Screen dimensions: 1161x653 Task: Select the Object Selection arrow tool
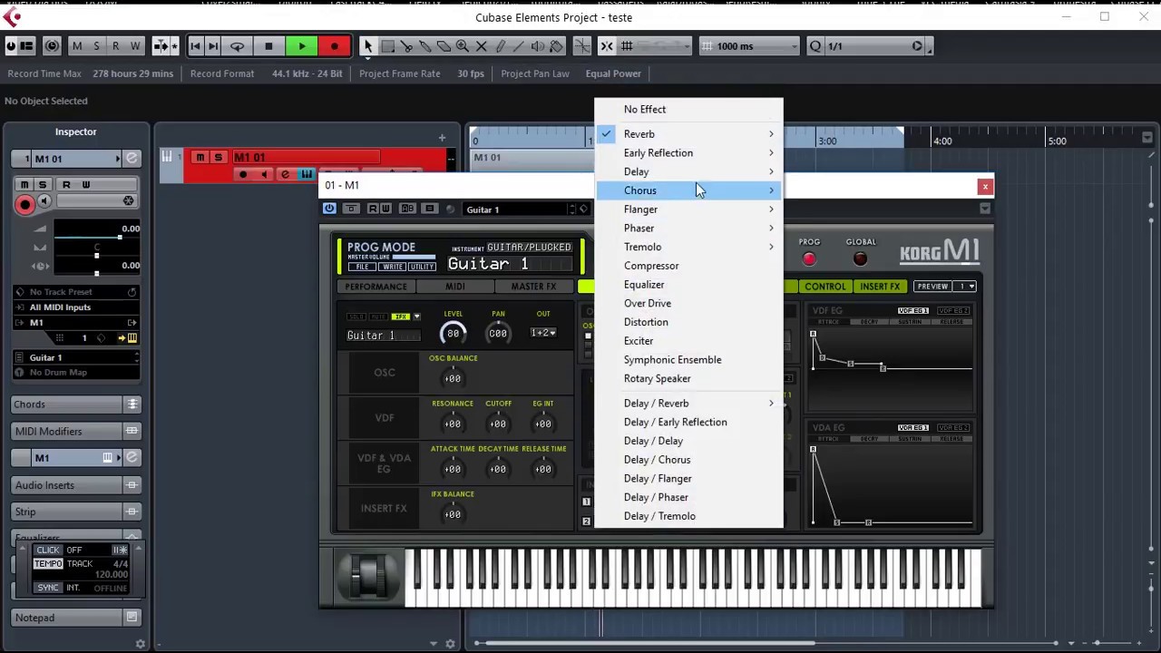point(368,46)
